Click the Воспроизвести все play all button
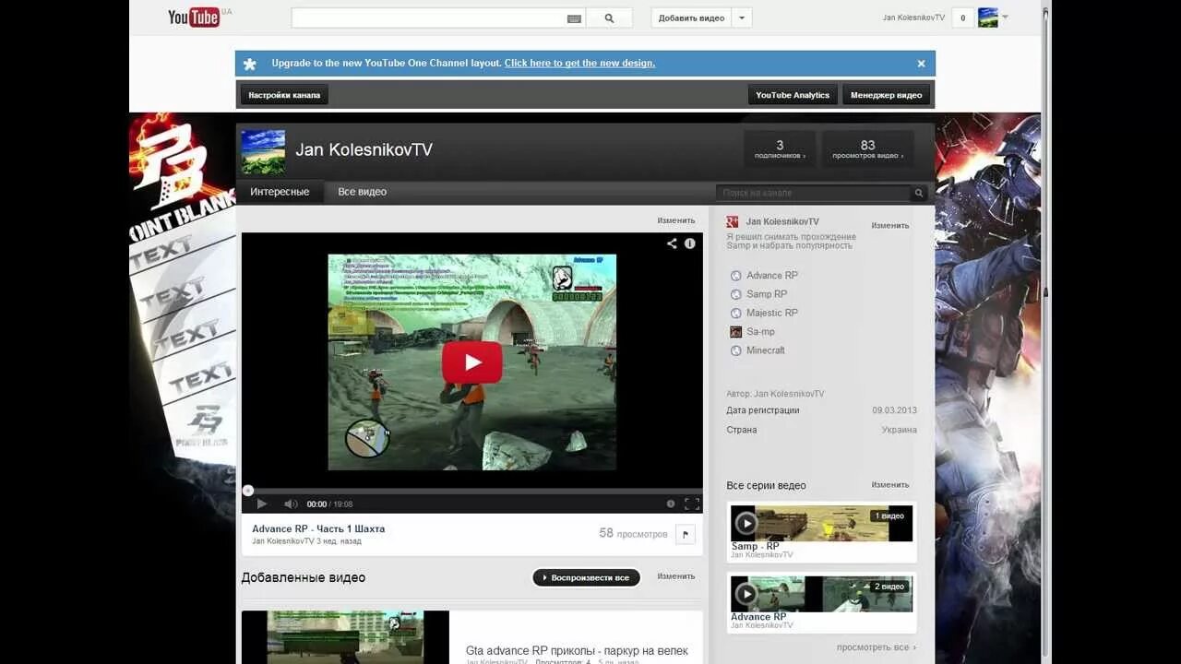Screen dimensions: 1181x664 click(x=587, y=577)
